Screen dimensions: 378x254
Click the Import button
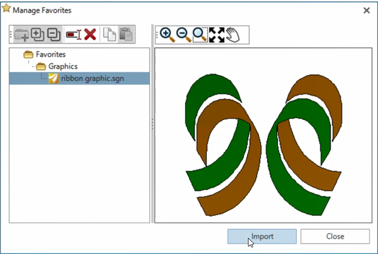pyautogui.click(x=262, y=236)
